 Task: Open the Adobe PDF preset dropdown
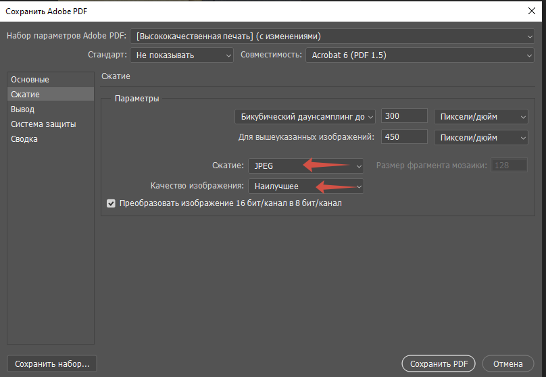(x=332, y=36)
